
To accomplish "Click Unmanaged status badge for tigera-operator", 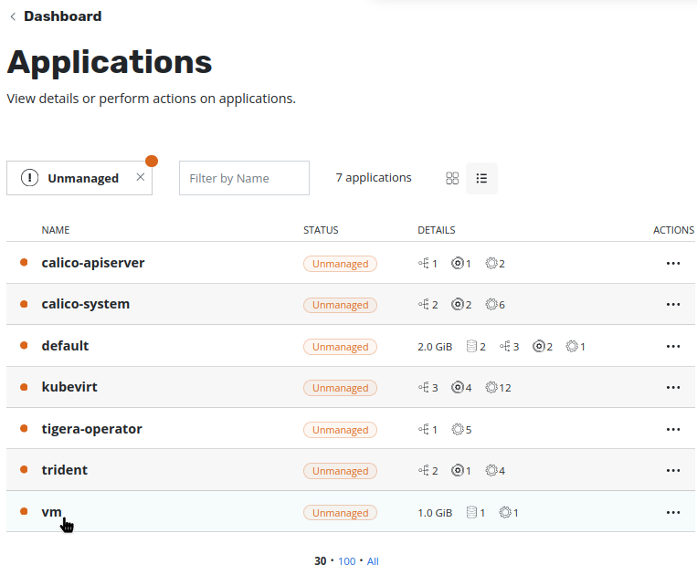I will (x=340, y=430).
